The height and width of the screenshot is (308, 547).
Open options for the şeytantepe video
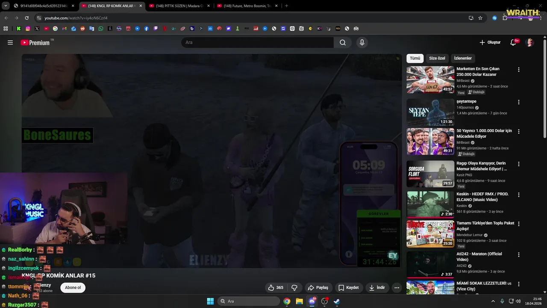click(519, 102)
